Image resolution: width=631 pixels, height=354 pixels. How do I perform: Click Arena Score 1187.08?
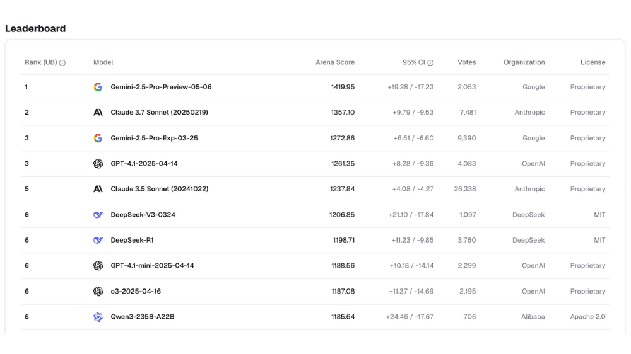[343, 291]
